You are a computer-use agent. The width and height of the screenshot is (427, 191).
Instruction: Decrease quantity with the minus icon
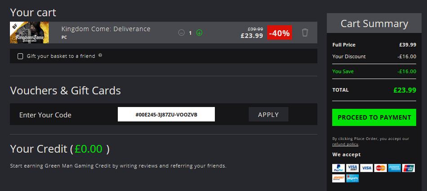(182, 33)
